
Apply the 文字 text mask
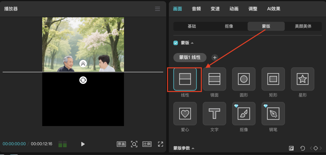pos(214,113)
